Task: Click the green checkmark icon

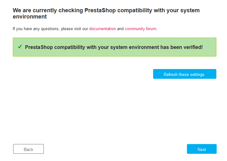Action: [20, 47]
